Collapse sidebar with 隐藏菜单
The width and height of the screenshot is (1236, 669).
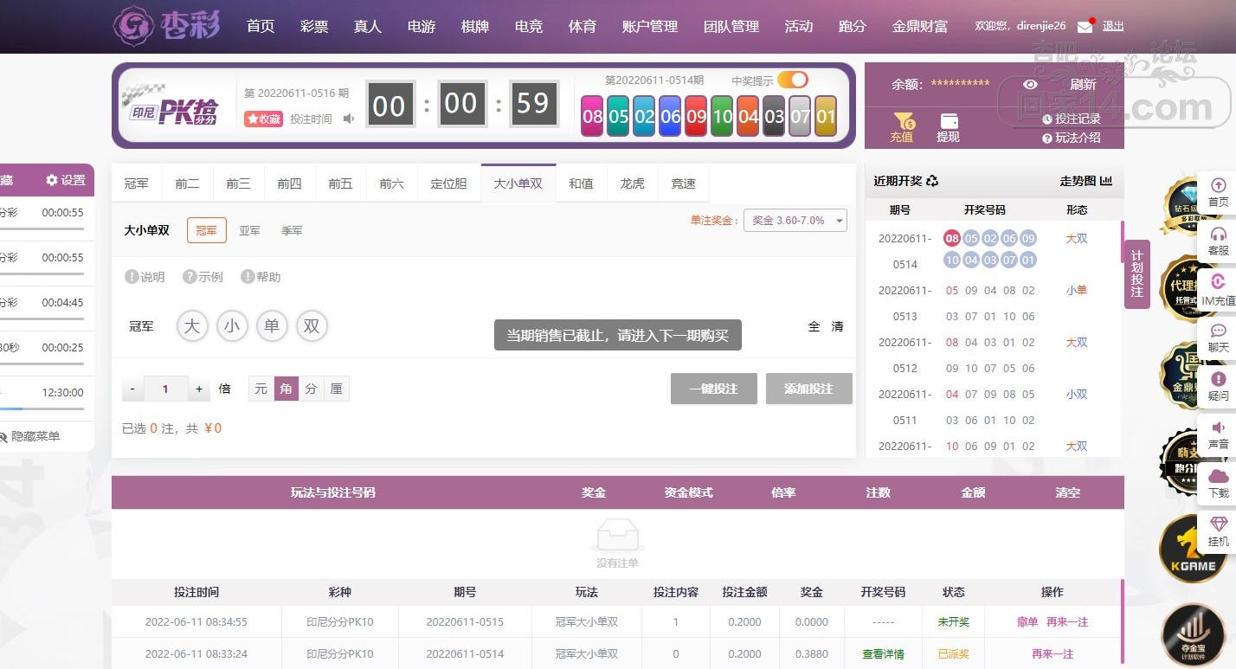pyautogui.click(x=30, y=436)
